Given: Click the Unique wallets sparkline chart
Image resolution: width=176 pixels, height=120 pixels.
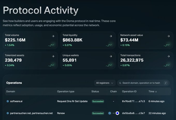Looking at the screenshot, I should click(x=109, y=65).
